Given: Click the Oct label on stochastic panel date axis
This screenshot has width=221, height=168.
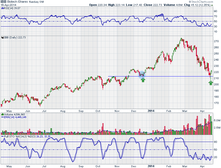Looking at the screenshot, I should point(98,166).
